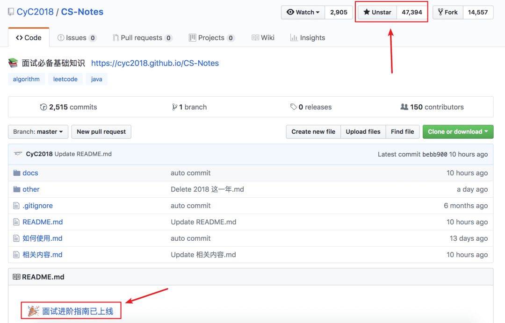Fork the repository with Fork button
The image size is (505, 323).
[447, 12]
